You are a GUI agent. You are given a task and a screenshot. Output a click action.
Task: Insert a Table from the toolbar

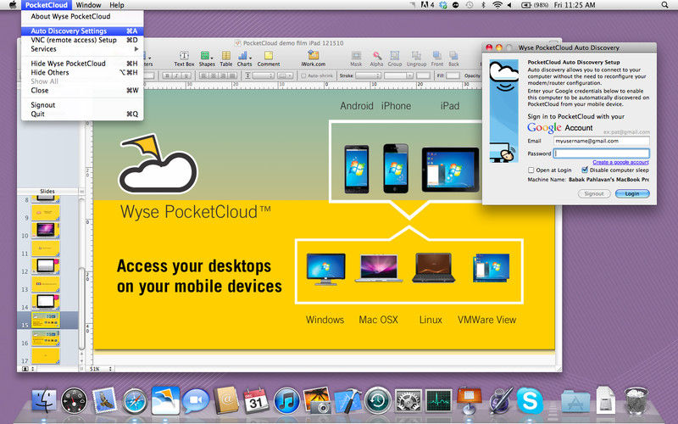point(226,57)
